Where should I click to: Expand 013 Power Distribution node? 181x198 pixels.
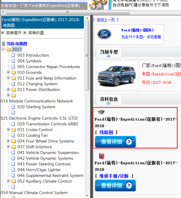tap(8, 90)
